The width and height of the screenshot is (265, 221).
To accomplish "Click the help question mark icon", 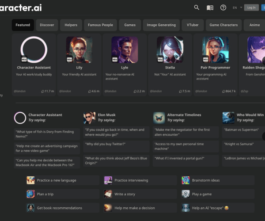I will [223, 8].
